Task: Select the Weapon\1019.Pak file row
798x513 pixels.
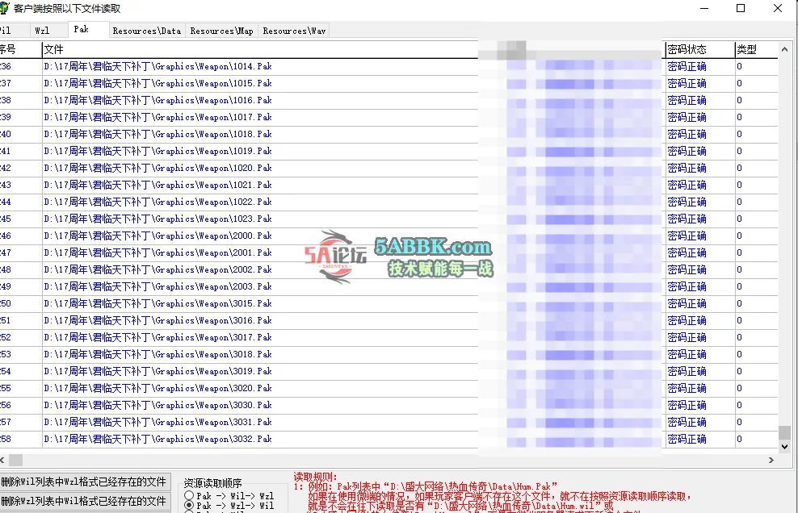Action: coord(157,151)
